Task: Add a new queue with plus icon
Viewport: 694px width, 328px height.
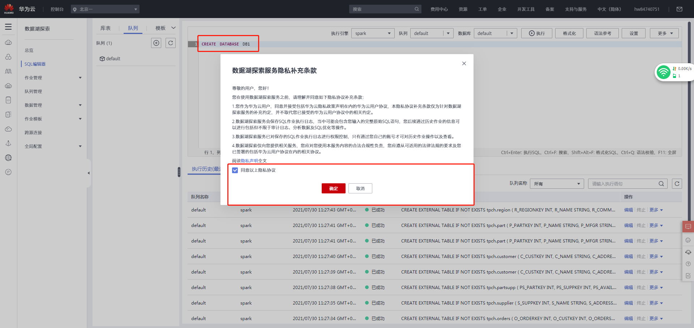Action: click(156, 43)
